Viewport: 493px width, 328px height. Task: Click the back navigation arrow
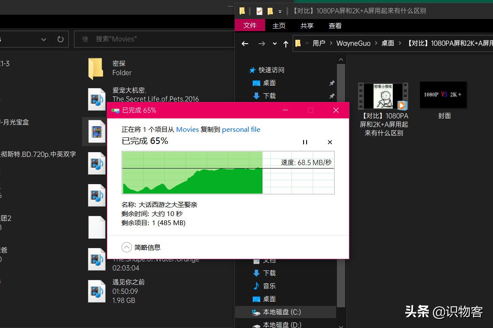245,43
